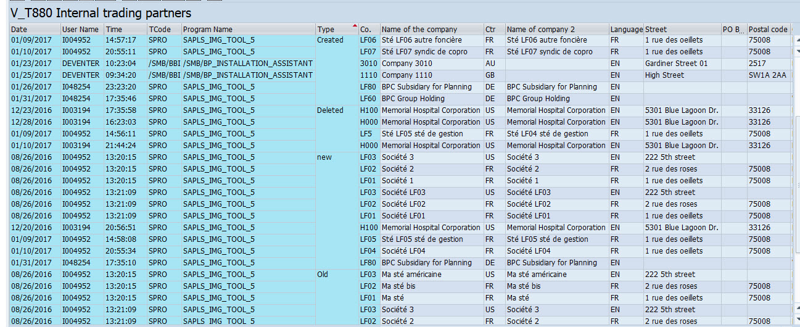Select user I003194 in 16:23:03 row
Screen dimensions: 800x327
(81, 122)
